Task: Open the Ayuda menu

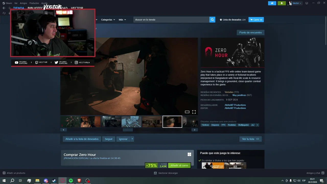Action: [x=44, y=3]
